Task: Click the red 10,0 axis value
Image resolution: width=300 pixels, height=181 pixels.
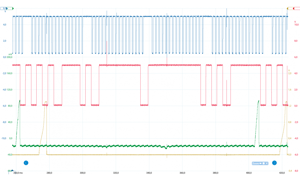Action: point(296,25)
